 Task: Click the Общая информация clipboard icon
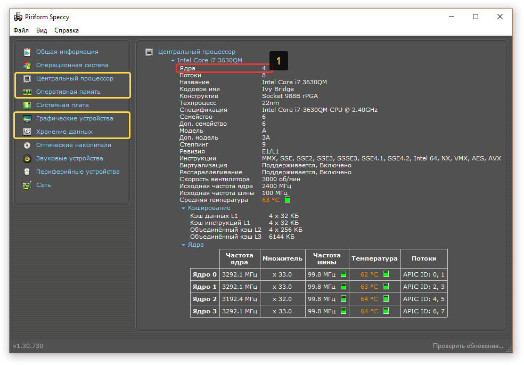27,52
